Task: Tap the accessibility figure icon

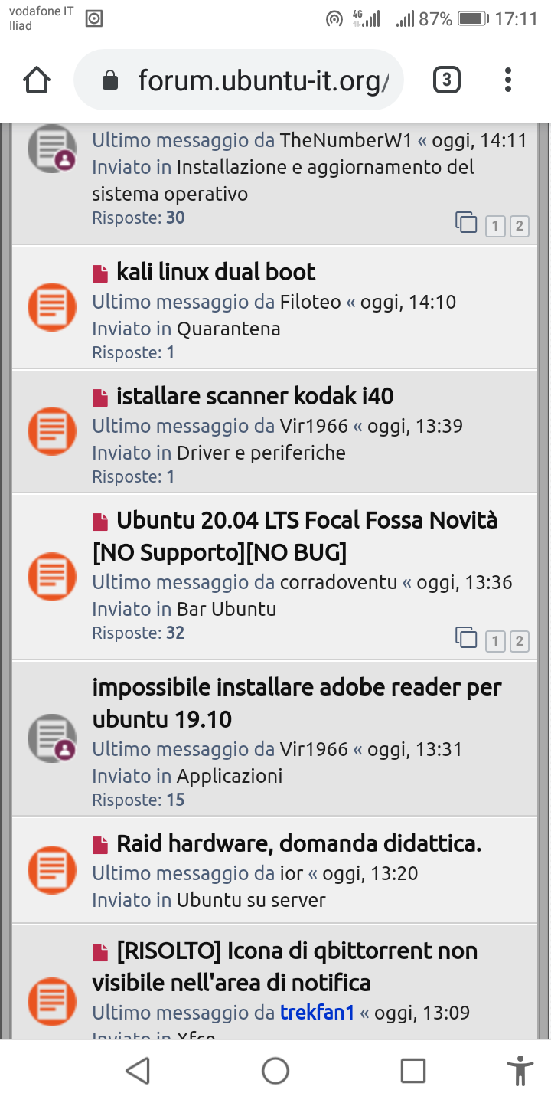Action: coord(520,1071)
